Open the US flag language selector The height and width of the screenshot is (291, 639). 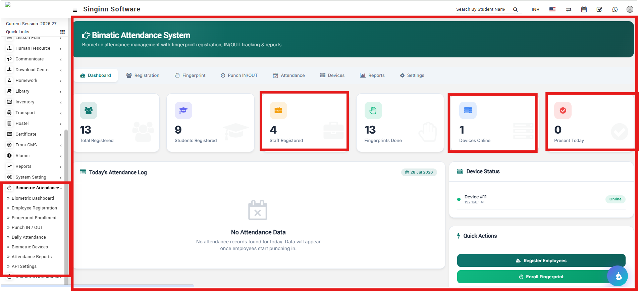coord(552,9)
